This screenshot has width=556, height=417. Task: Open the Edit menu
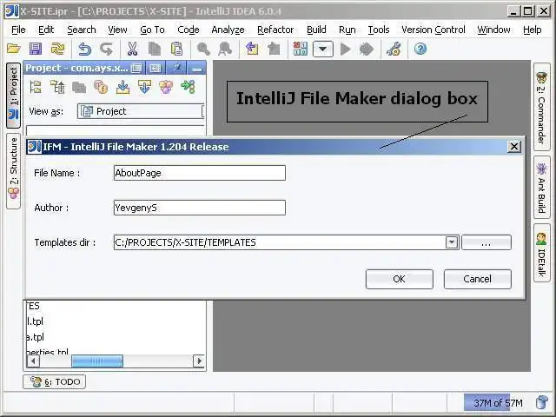(46, 30)
